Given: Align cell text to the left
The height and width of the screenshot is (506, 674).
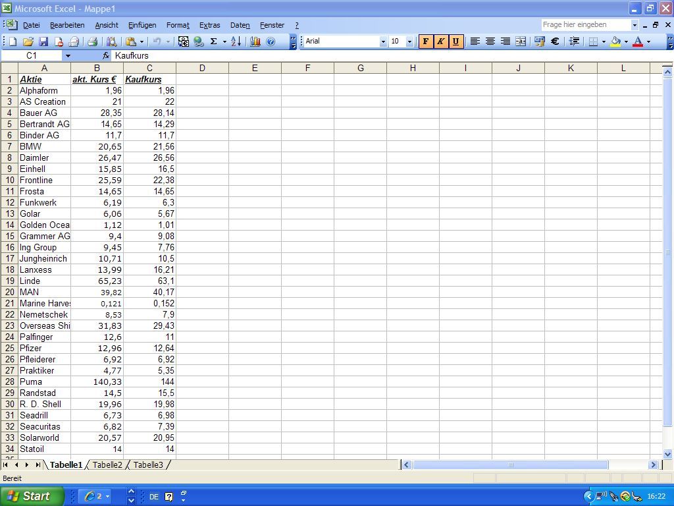Looking at the screenshot, I should click(475, 42).
